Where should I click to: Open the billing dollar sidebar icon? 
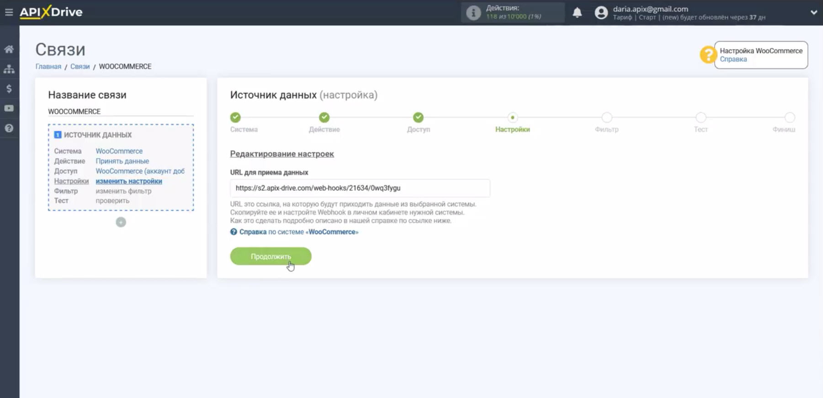coord(9,89)
